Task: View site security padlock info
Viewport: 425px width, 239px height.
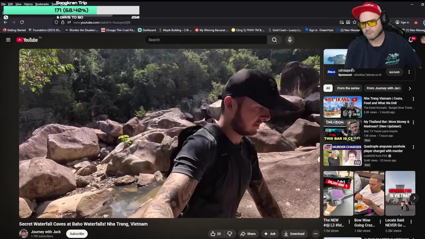Action: 63,22
